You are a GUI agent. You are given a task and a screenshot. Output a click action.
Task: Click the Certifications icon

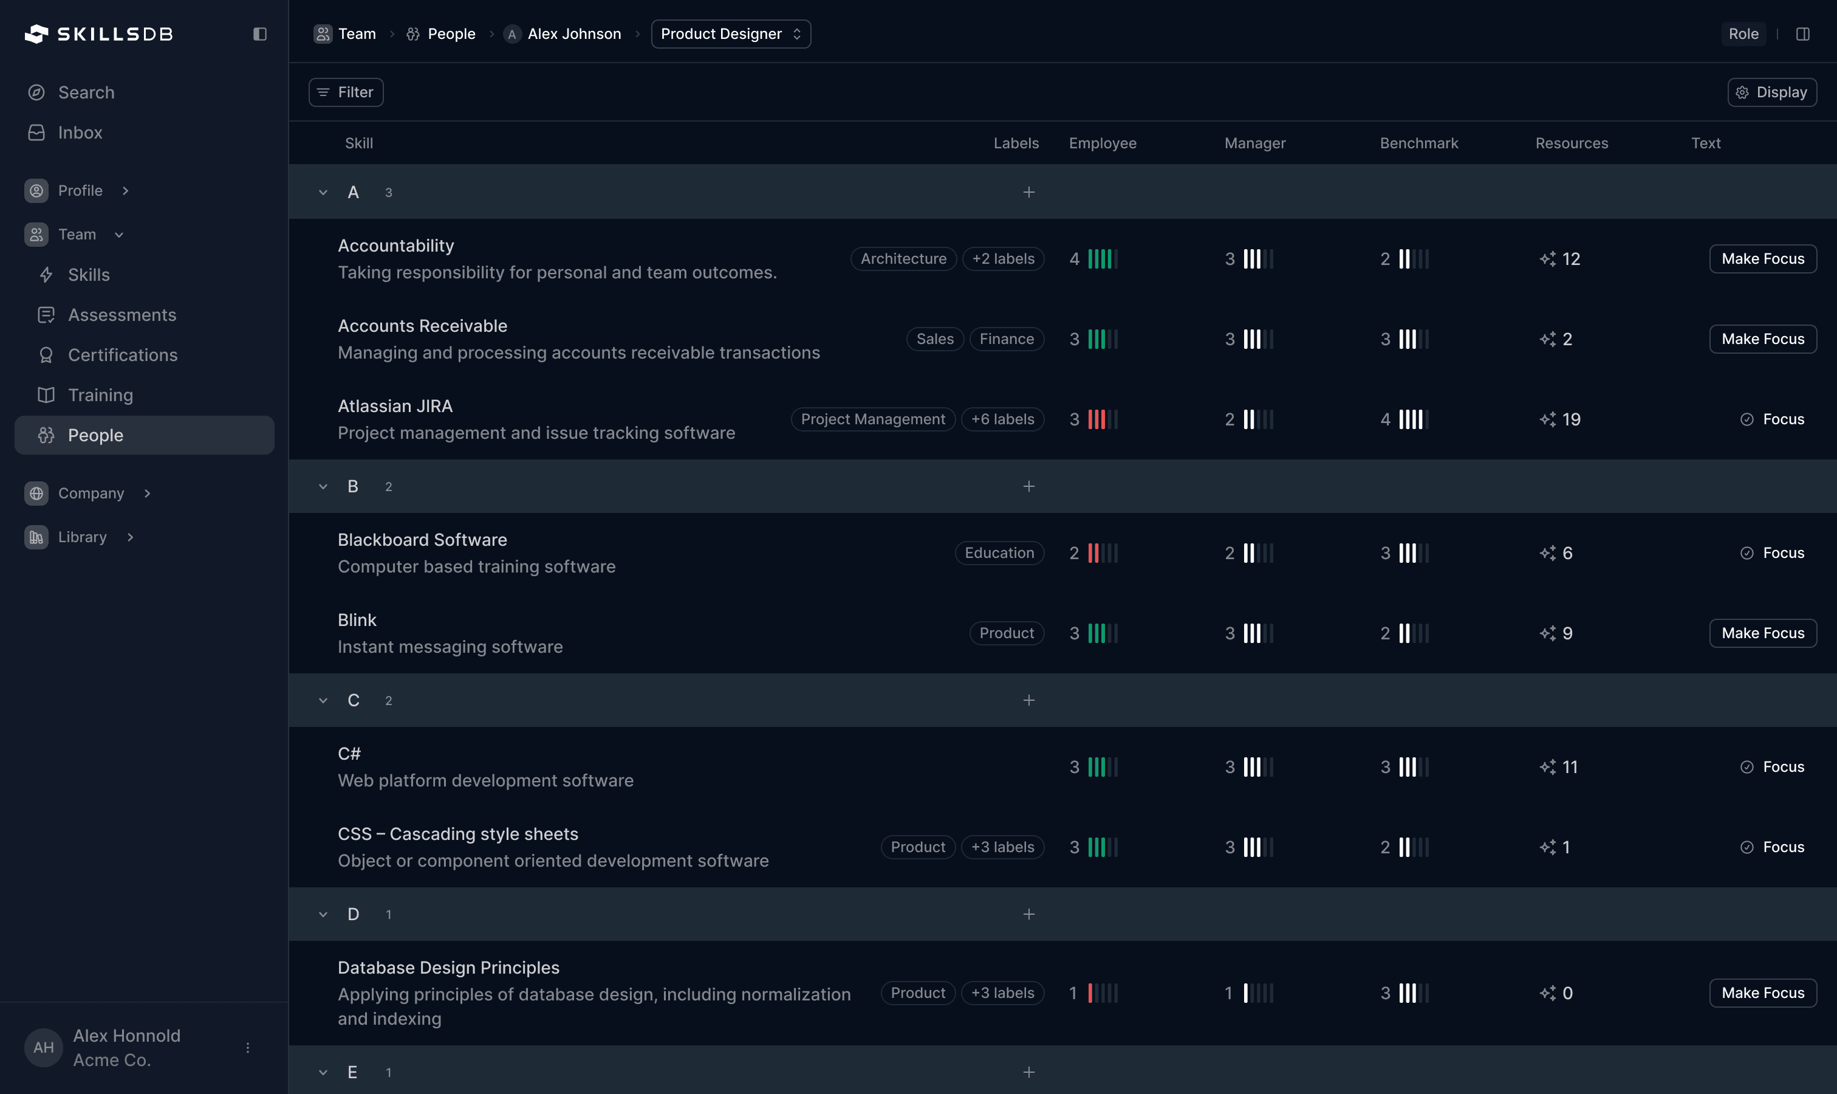click(46, 354)
